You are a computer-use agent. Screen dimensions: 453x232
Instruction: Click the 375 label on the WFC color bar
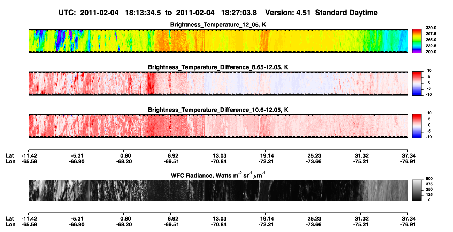coord(429,184)
